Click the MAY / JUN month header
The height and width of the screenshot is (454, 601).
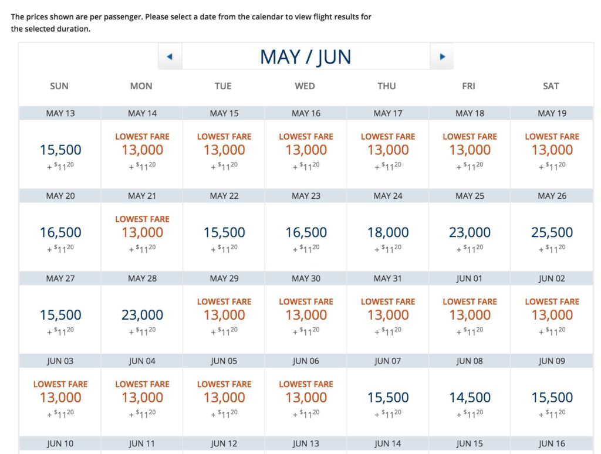point(305,57)
